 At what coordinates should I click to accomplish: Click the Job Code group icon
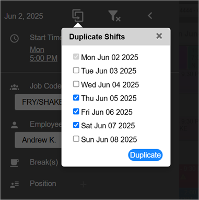point(15,87)
